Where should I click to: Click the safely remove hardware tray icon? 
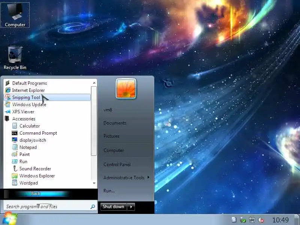click(243, 220)
